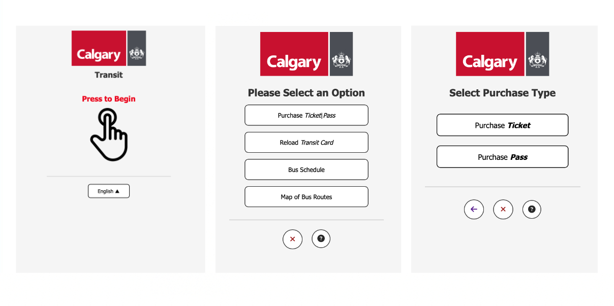
Task: Click the red "Press to Begin" text
Action: point(109,99)
